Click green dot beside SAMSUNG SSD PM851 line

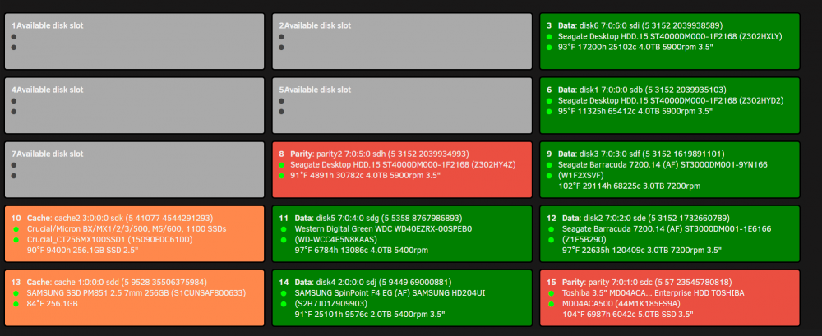(x=16, y=293)
